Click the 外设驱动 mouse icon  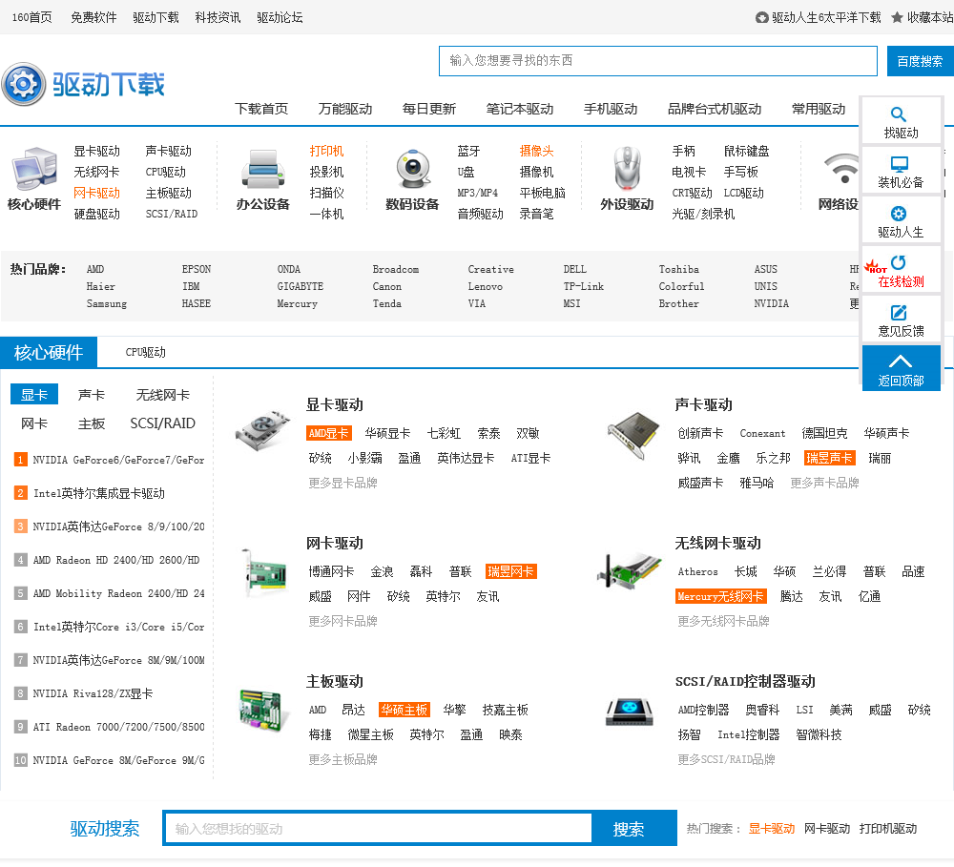click(627, 169)
